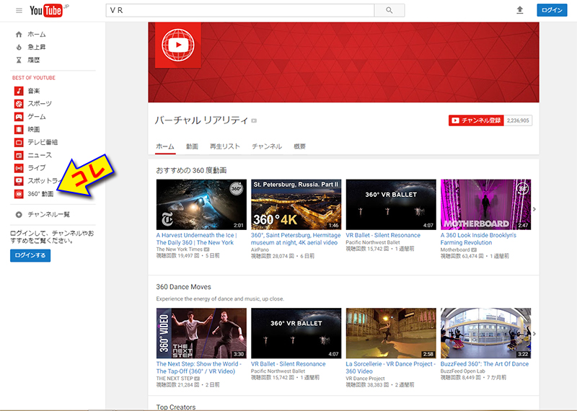Click the ニュース newspaper icon
The width and height of the screenshot is (577, 411).
(19, 155)
